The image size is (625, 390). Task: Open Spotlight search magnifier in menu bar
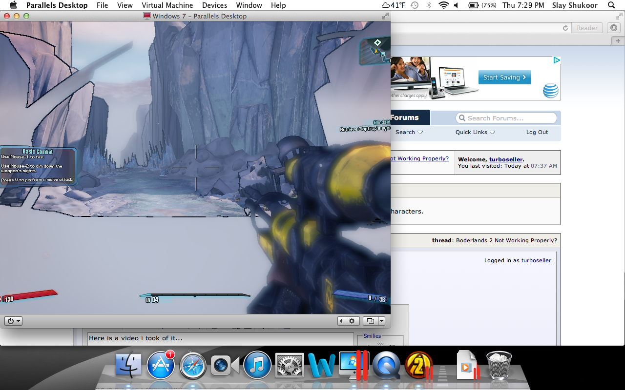[x=611, y=5]
